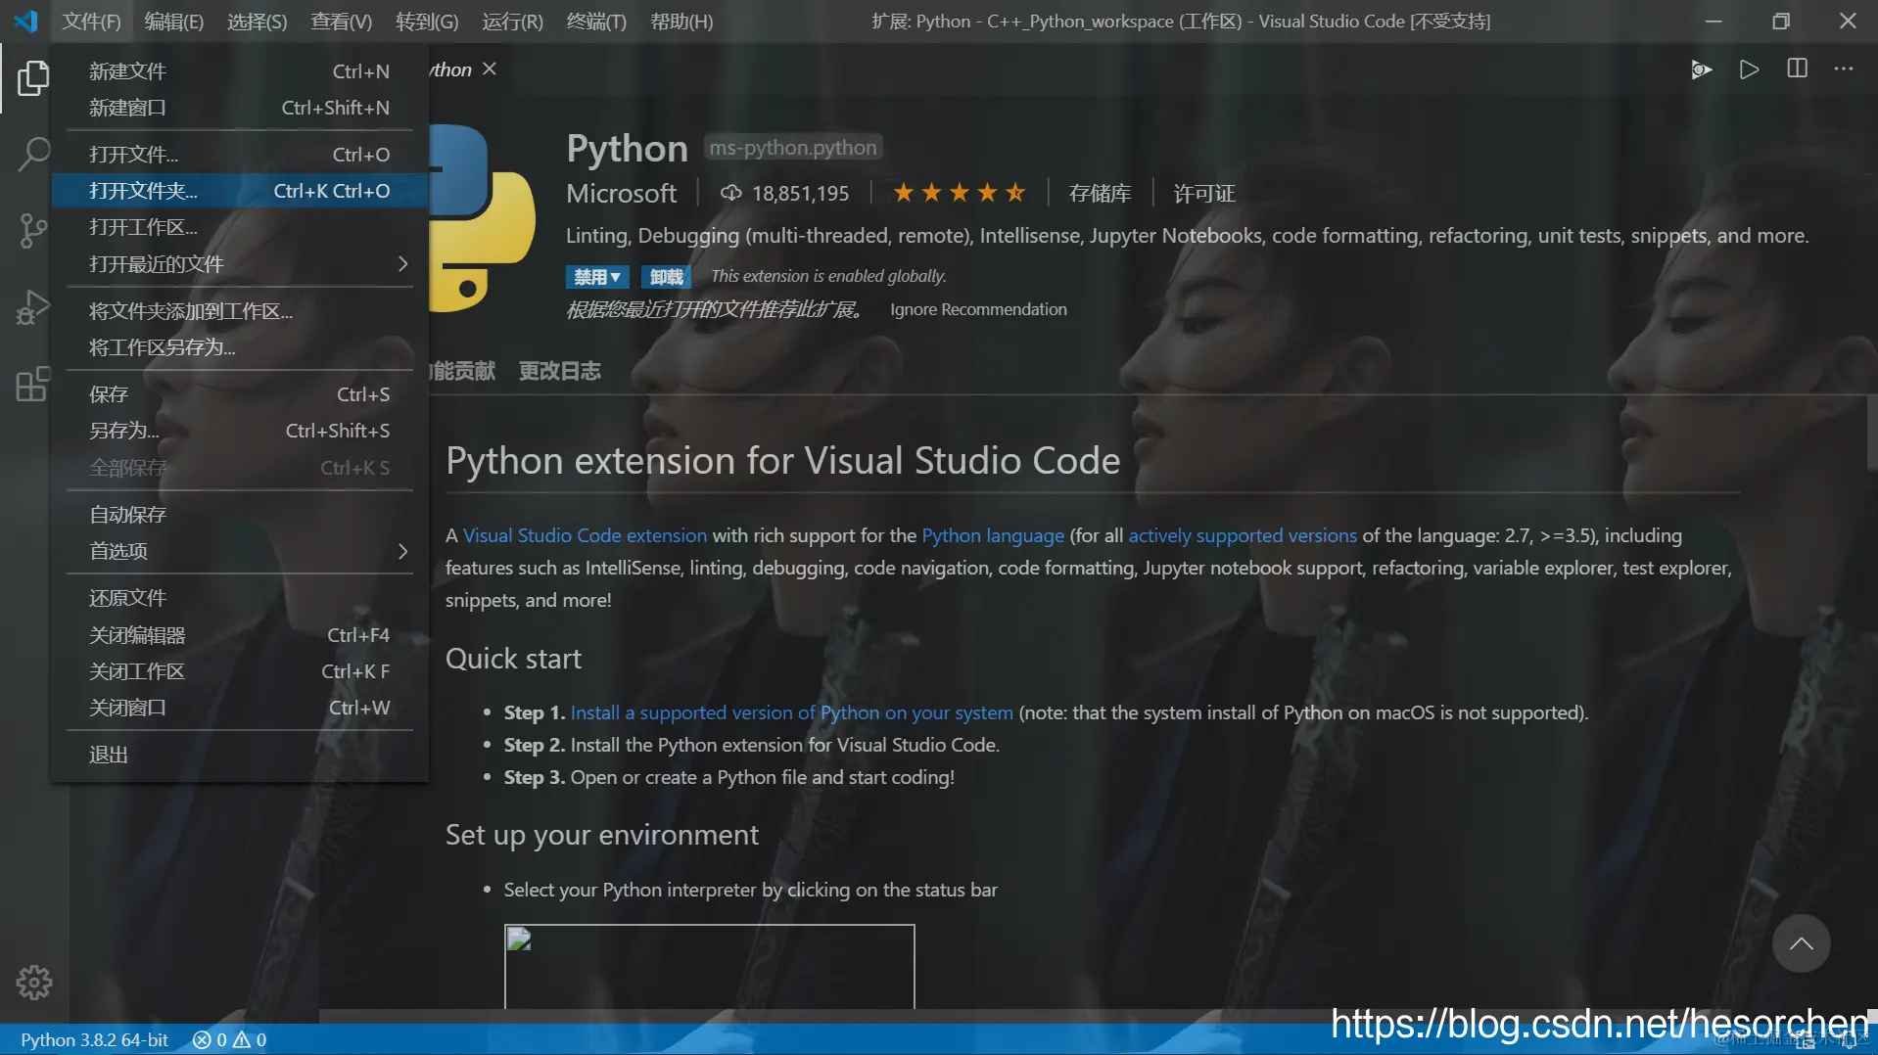
Task: Open the 终端(T) menu
Action: click(x=595, y=22)
